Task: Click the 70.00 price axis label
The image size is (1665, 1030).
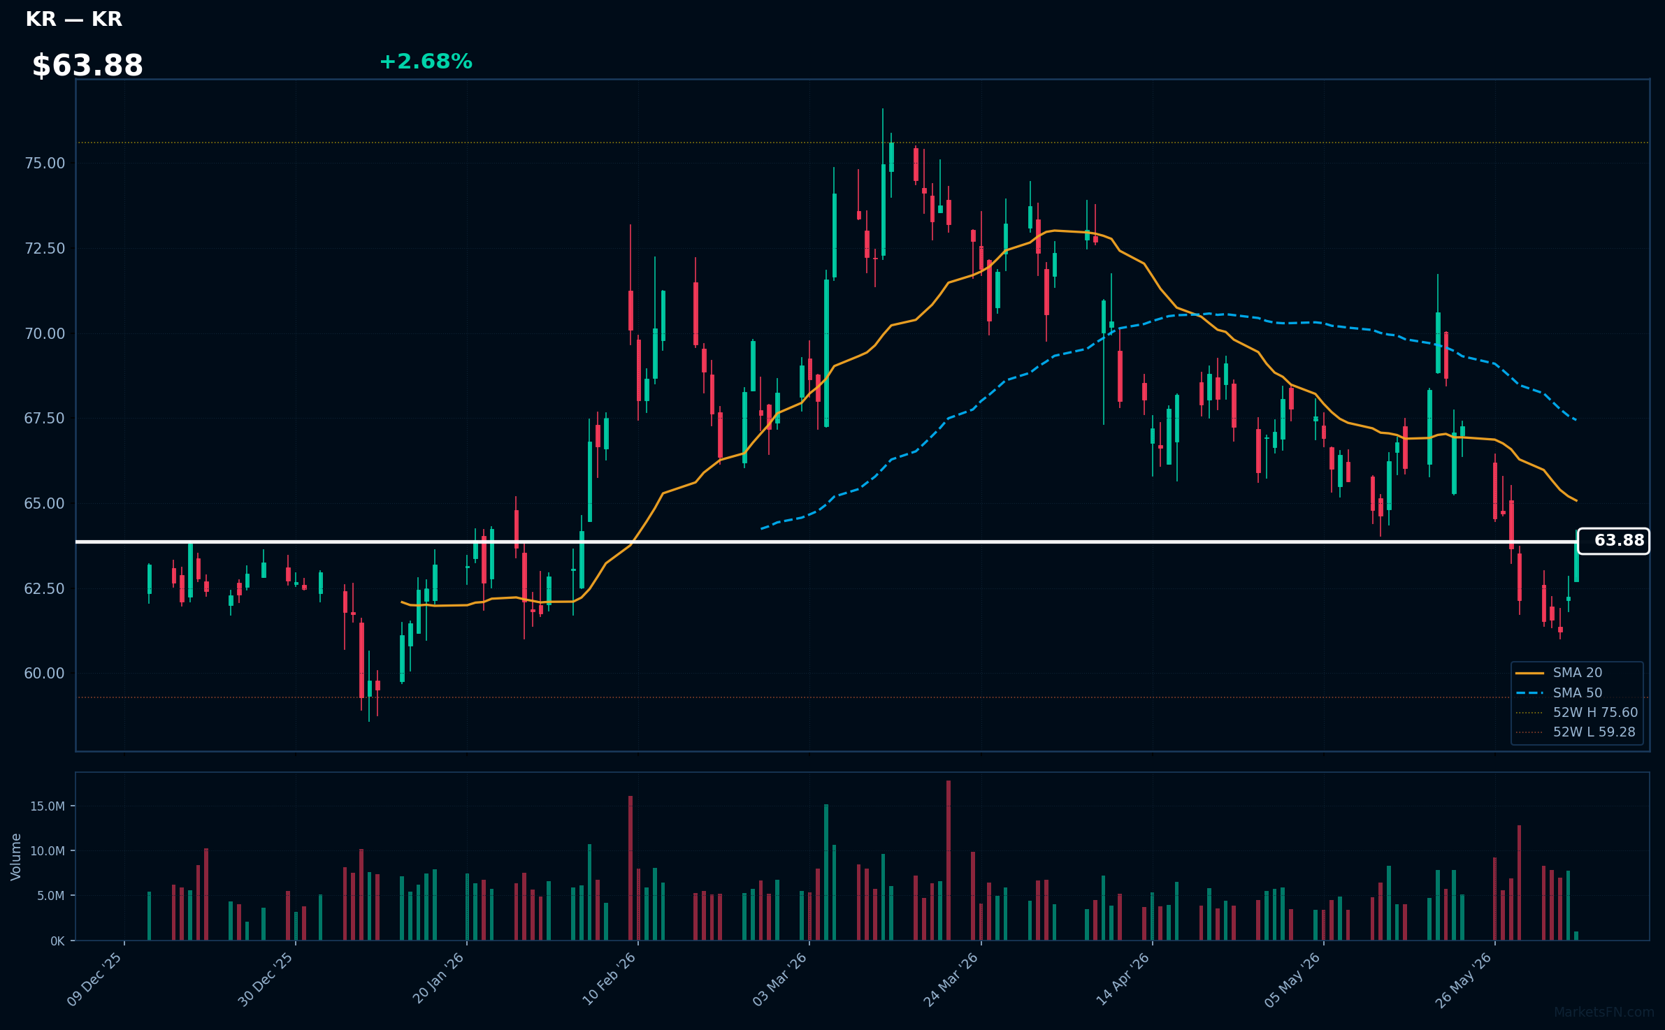Action: click(x=45, y=334)
